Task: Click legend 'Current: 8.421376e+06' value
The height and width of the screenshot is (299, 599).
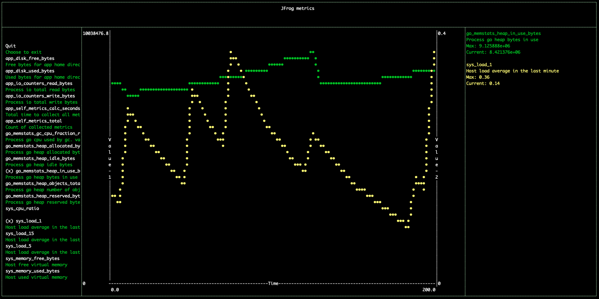Action: coord(493,52)
